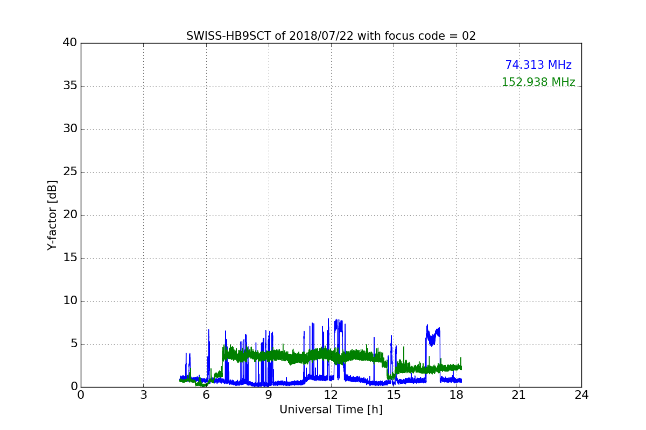Click y-axis tick value 10
This screenshot has width=646, height=430.
coord(70,301)
